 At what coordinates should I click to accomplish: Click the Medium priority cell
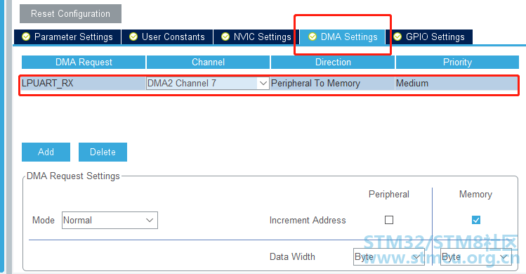456,84
